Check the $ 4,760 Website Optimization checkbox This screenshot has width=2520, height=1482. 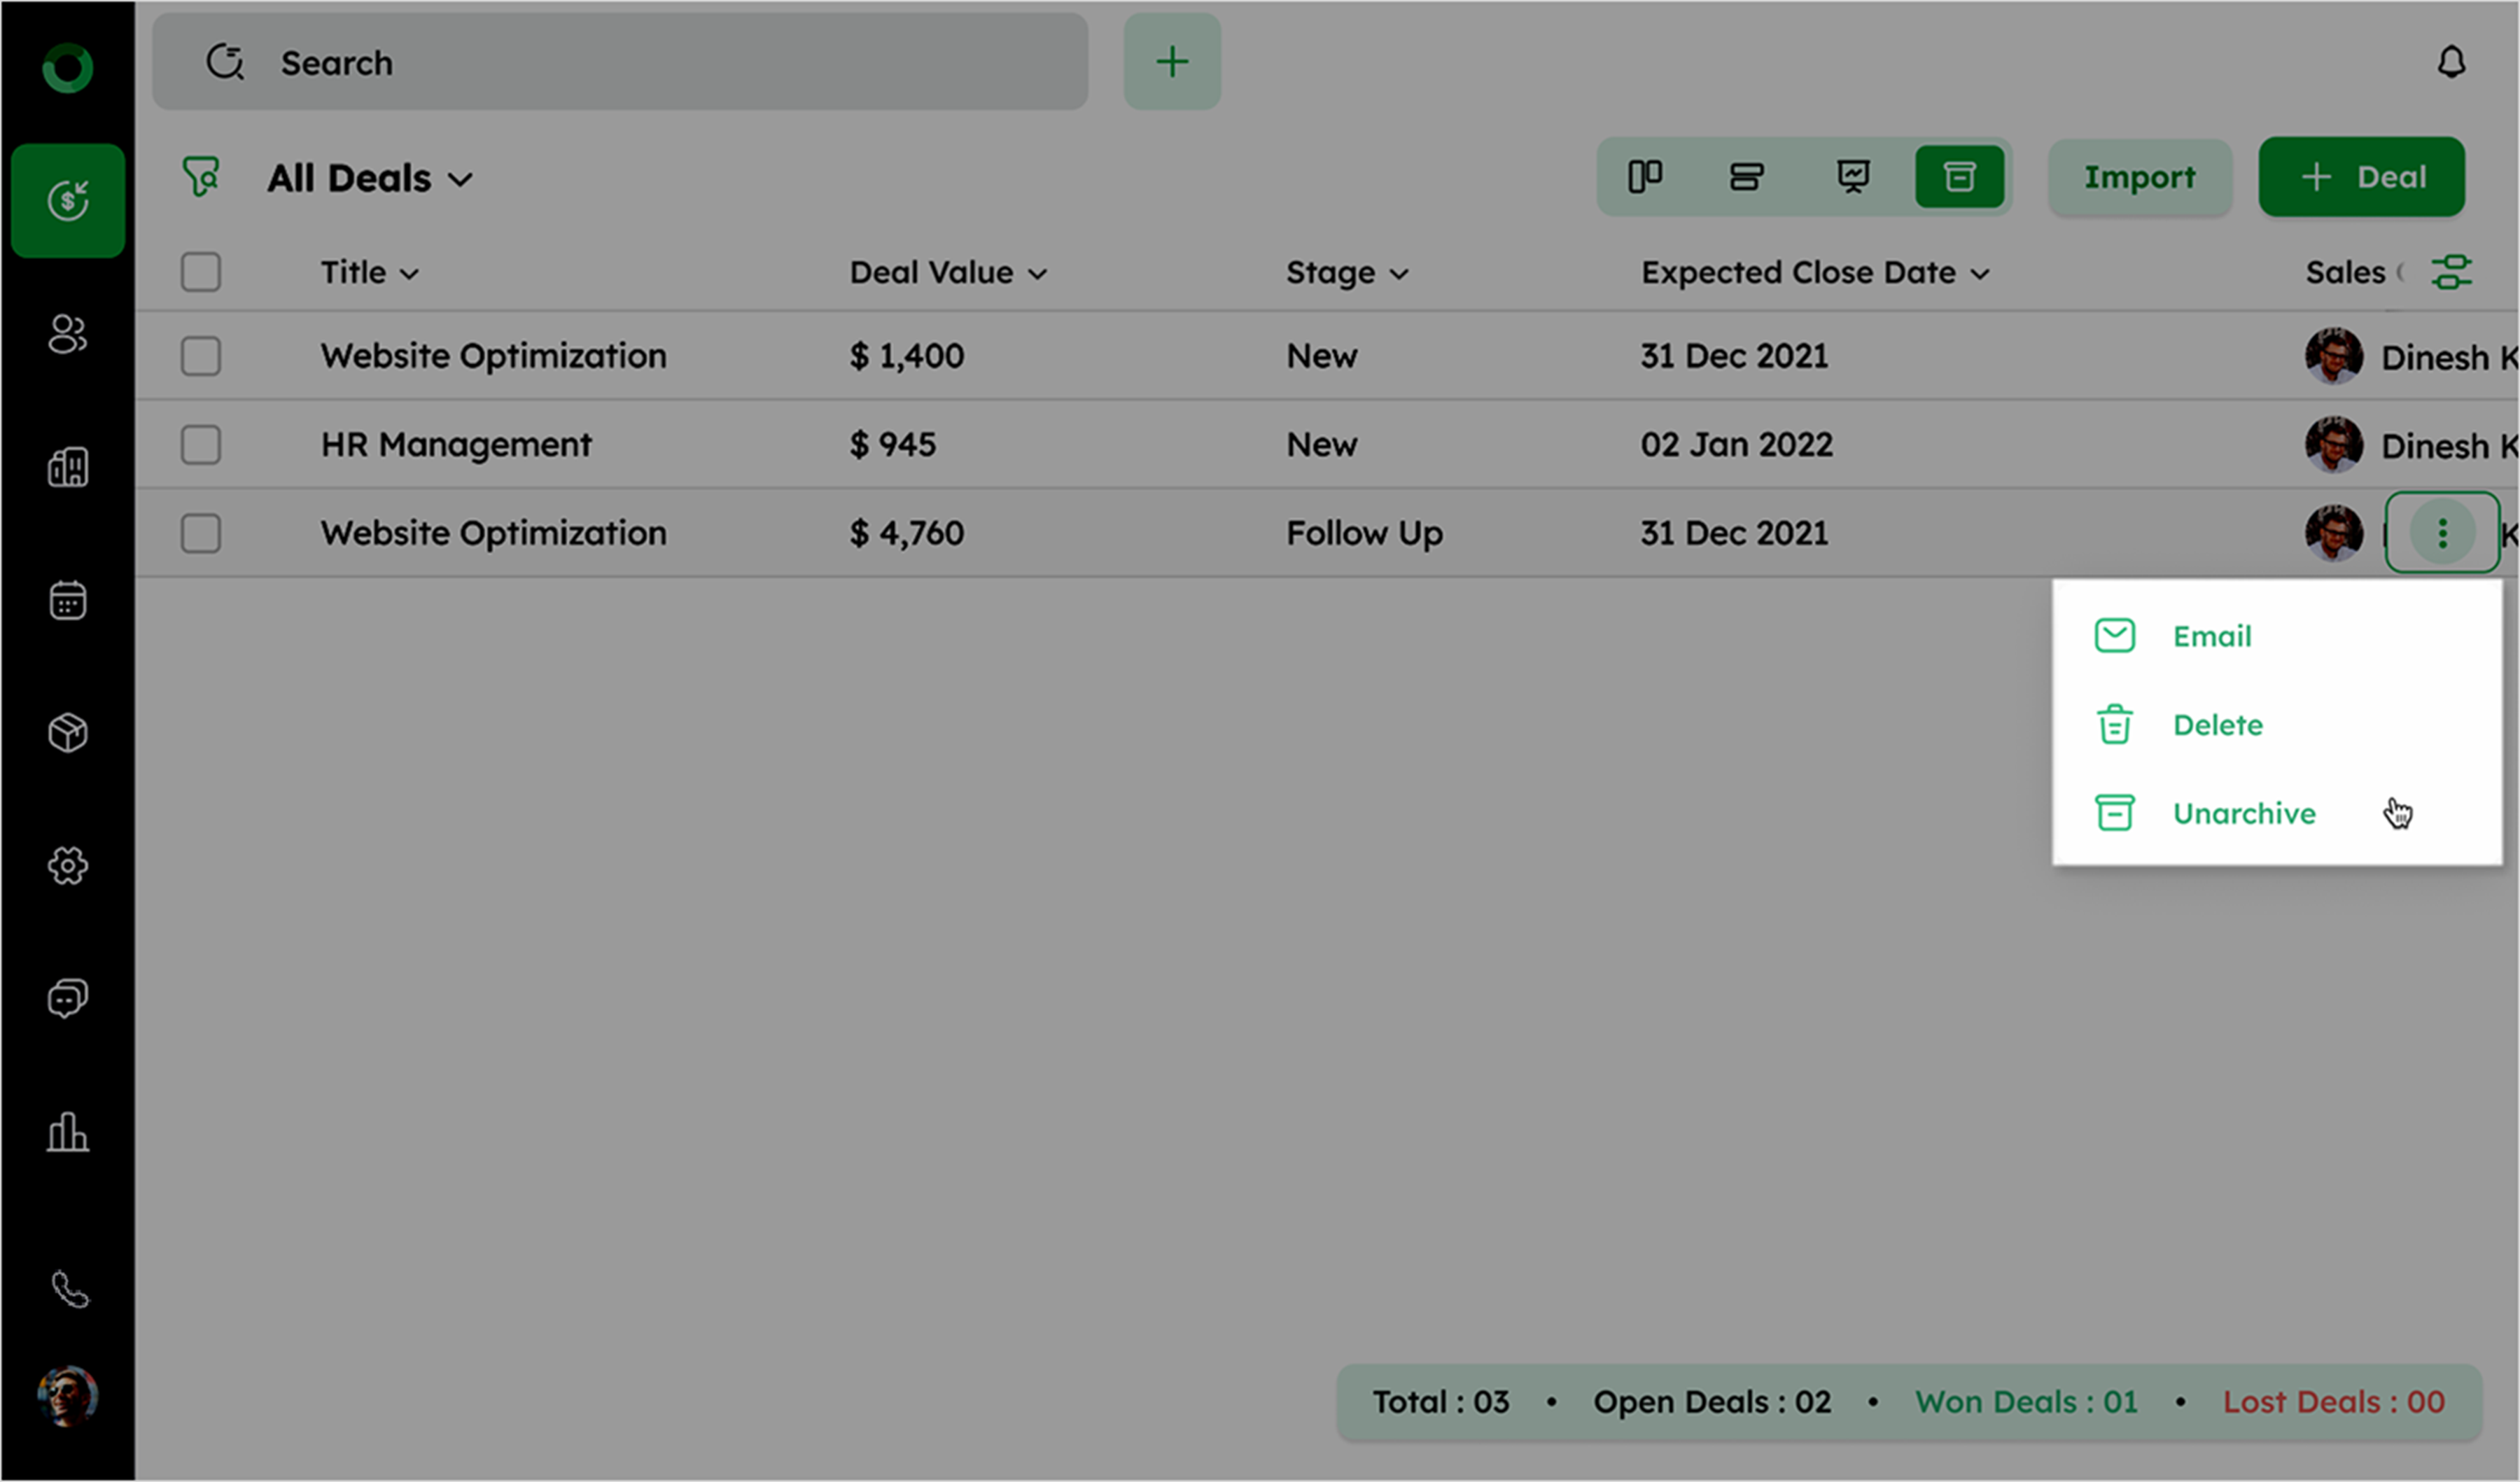coord(201,533)
